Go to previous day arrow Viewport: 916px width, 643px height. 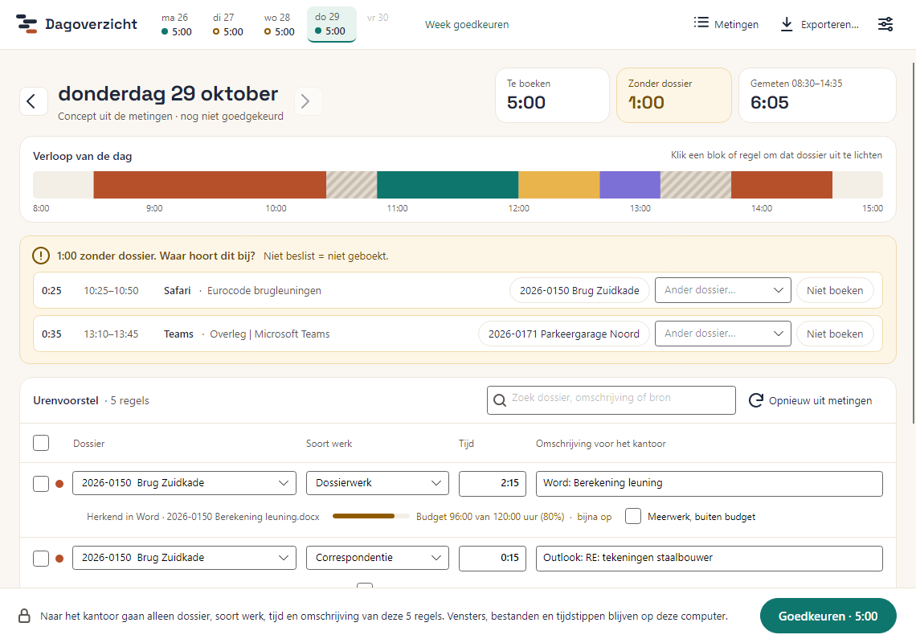[33, 101]
